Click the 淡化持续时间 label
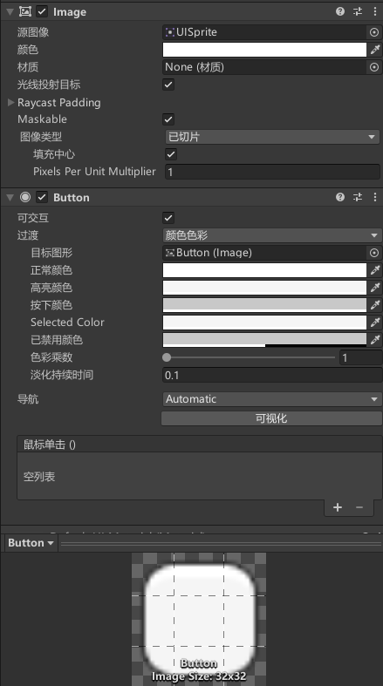Screen dimensions: 383x686 click(x=62, y=375)
